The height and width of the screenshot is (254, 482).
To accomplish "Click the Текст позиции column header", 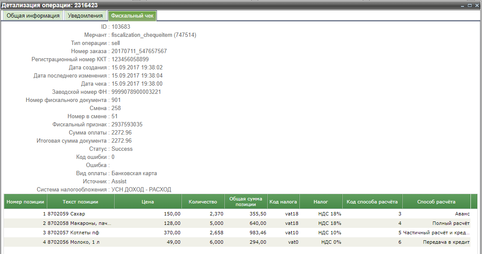I will [80, 202].
